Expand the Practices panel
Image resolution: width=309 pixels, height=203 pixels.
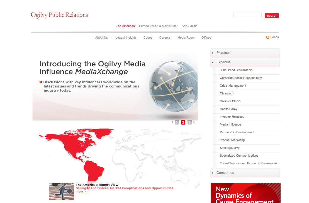click(x=245, y=53)
